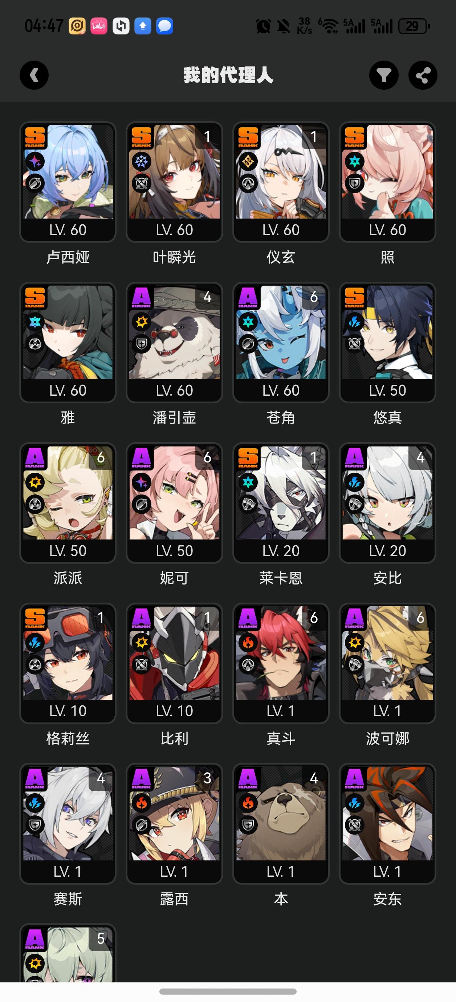Viewport: 456px width, 1002px height.
Task: Select the 雅 agent portrait
Action: (x=68, y=332)
